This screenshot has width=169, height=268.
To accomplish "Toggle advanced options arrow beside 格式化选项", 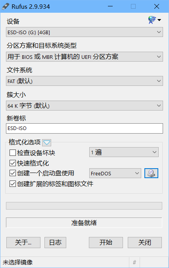I will click(x=46, y=142).
